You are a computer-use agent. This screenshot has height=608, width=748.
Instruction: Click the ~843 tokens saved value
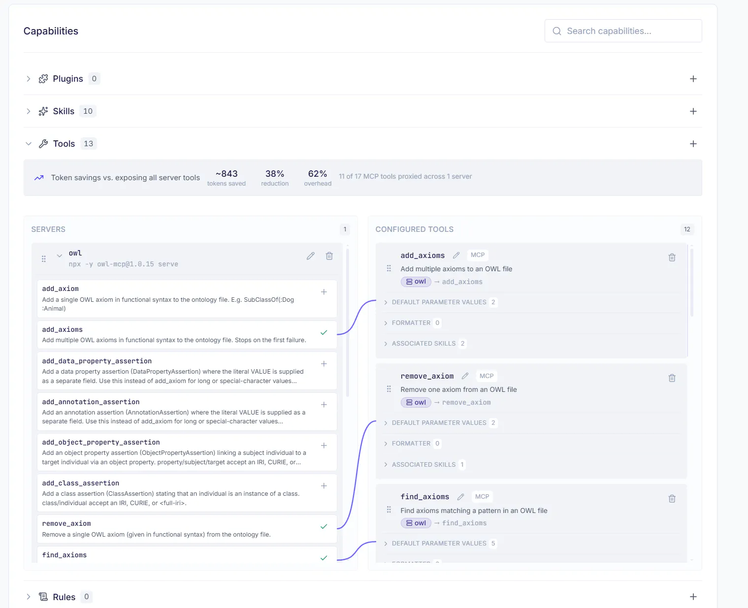(x=227, y=174)
